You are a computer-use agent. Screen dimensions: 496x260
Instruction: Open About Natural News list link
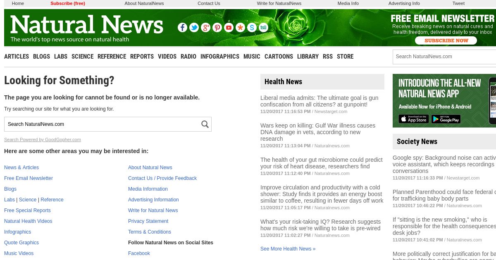pyautogui.click(x=150, y=168)
